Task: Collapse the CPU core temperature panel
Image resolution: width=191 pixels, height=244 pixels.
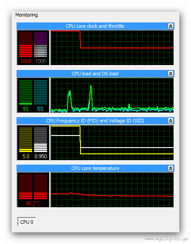Action: pyautogui.click(x=170, y=168)
